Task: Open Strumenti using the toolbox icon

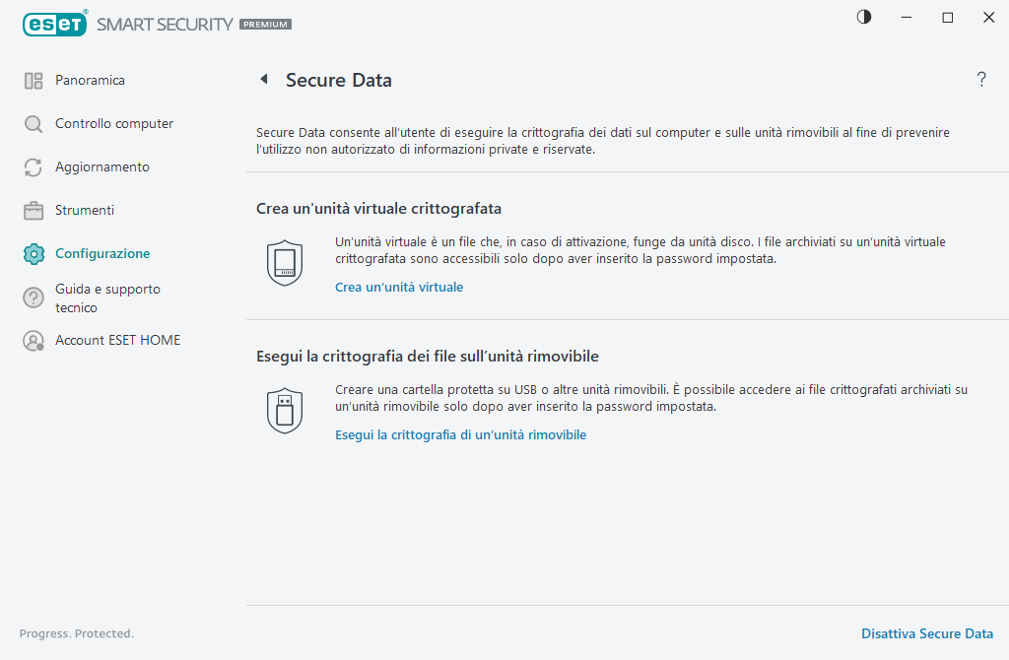Action: coord(33,210)
